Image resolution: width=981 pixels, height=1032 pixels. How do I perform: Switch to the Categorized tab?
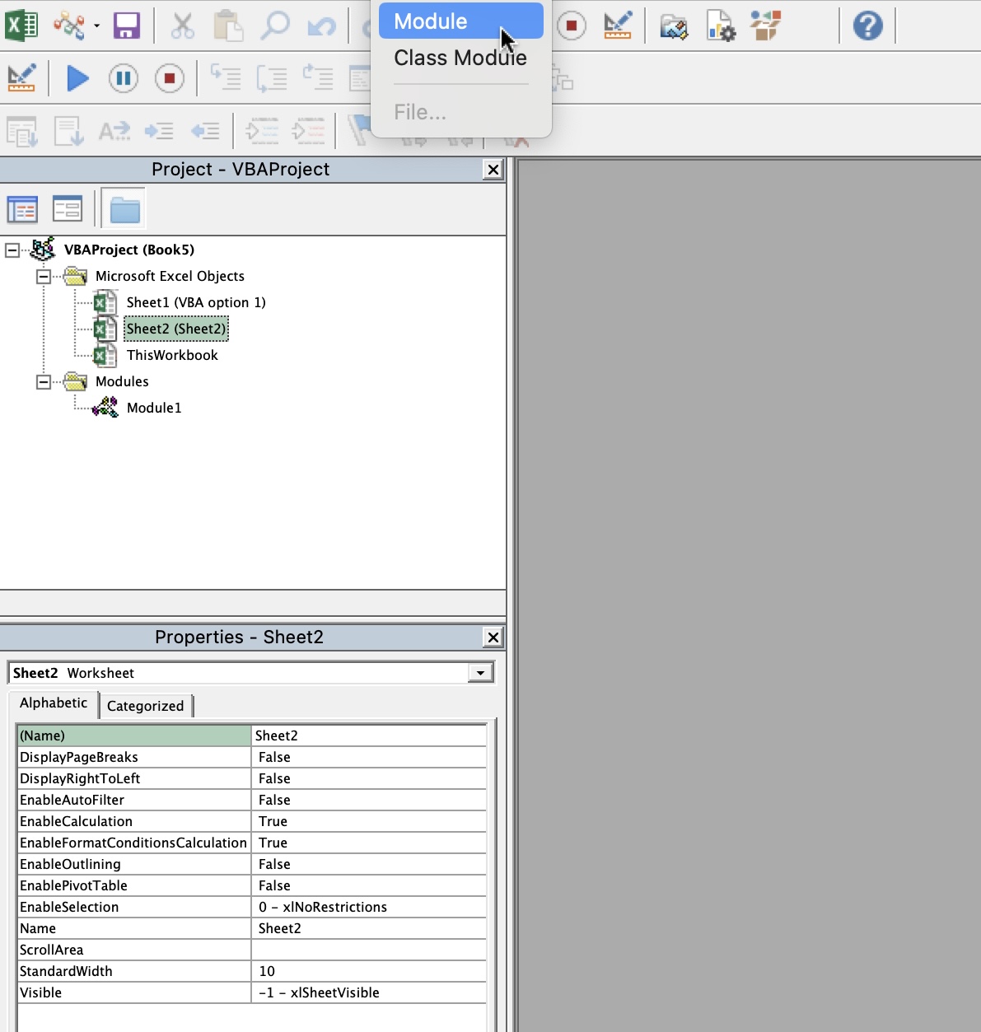pyautogui.click(x=146, y=706)
